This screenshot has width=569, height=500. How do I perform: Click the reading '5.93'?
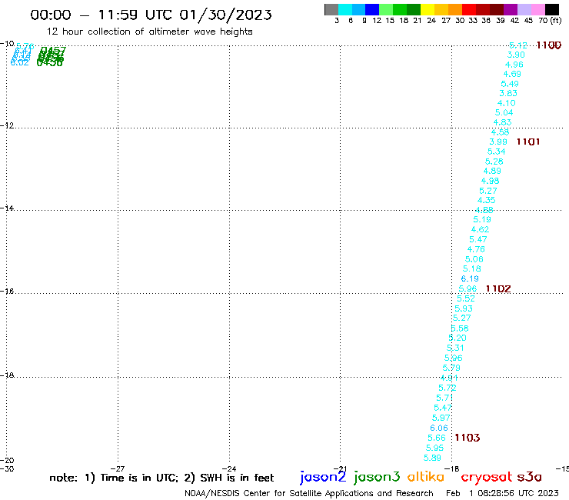(464, 308)
